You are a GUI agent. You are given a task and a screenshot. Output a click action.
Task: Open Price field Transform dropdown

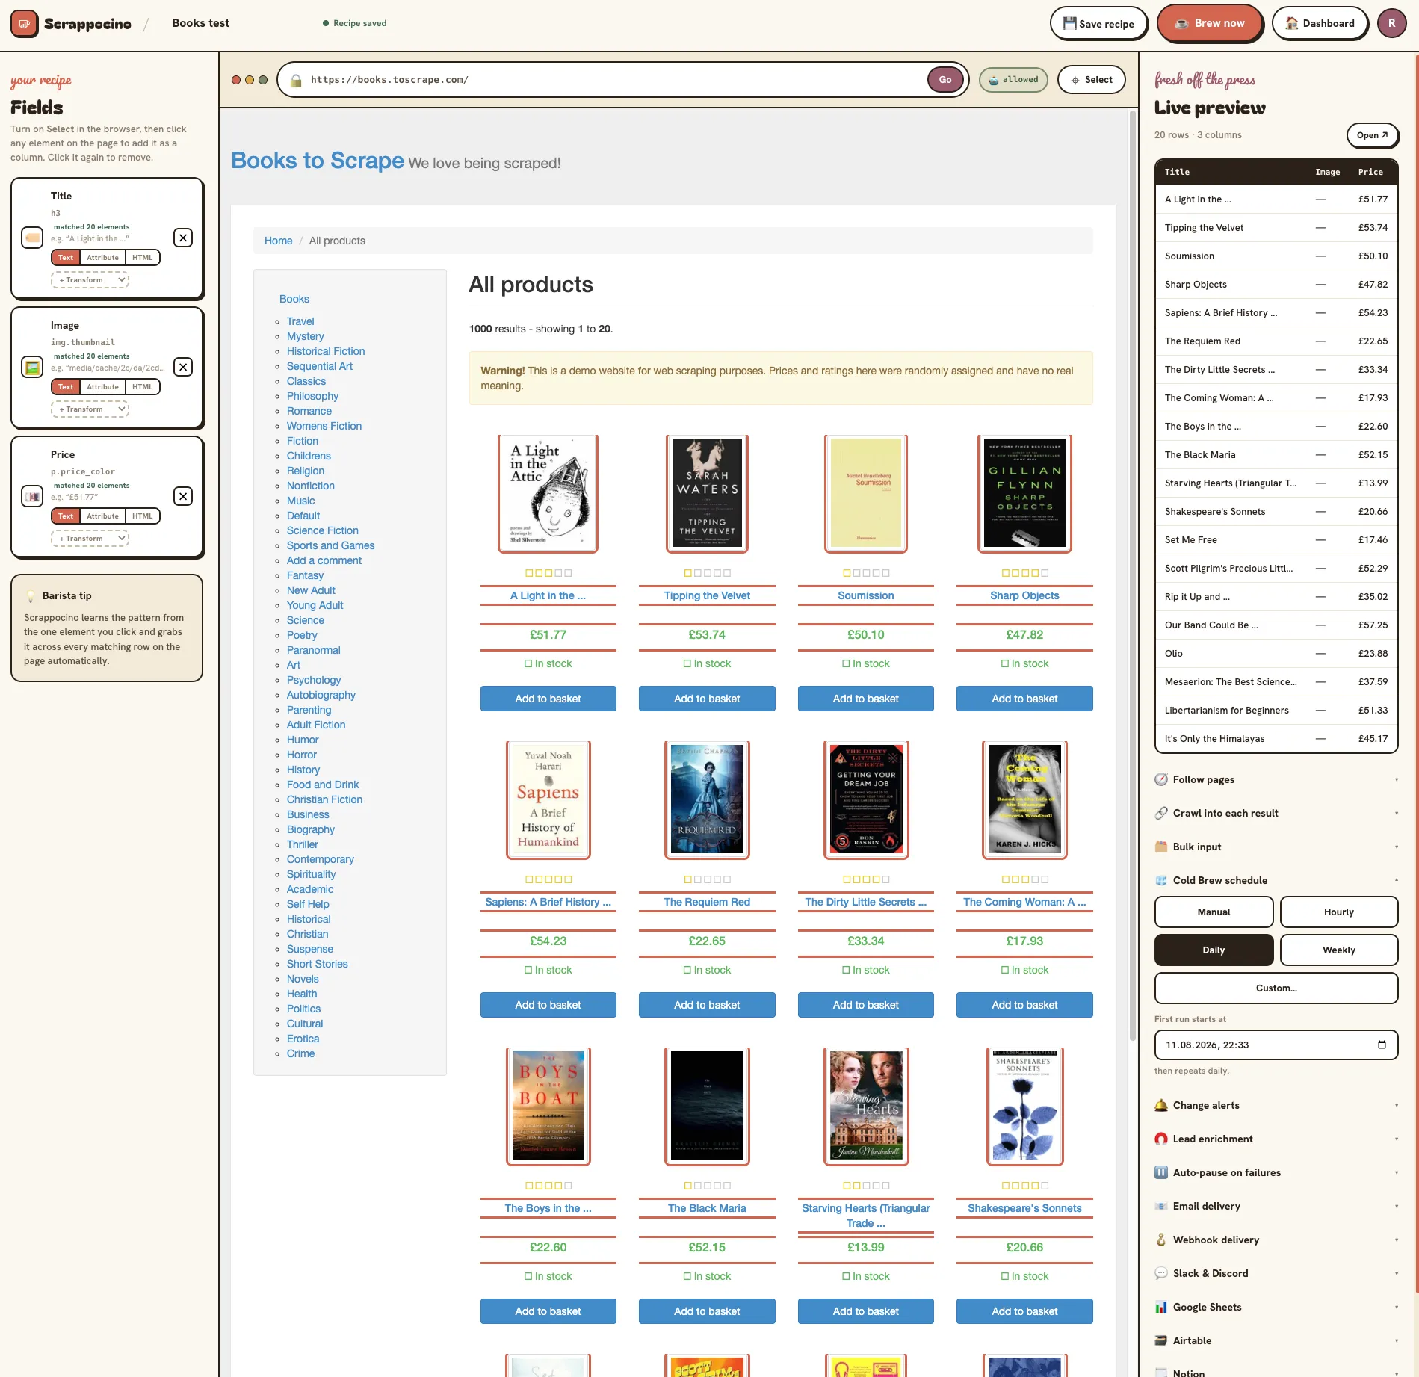click(90, 539)
